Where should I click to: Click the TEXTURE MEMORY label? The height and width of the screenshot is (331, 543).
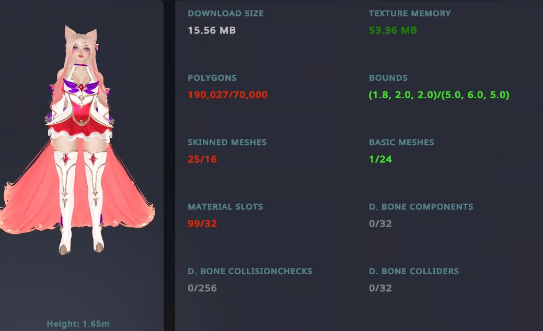pos(410,14)
